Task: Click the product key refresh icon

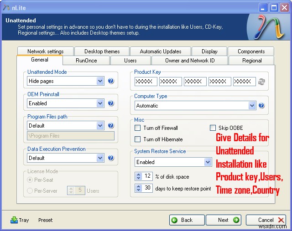Action: pos(261,82)
